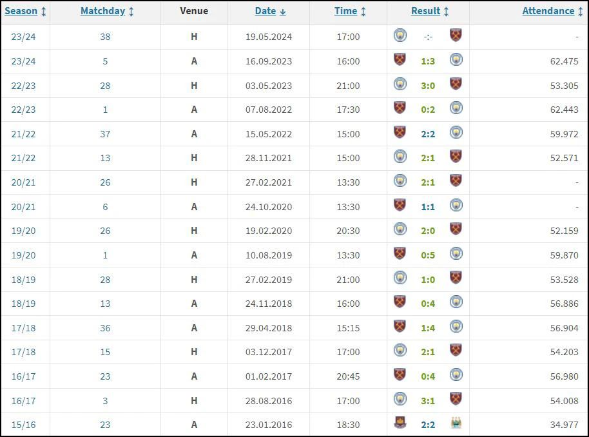Click West Ham crest in 03.05.2023 row

click(x=456, y=84)
